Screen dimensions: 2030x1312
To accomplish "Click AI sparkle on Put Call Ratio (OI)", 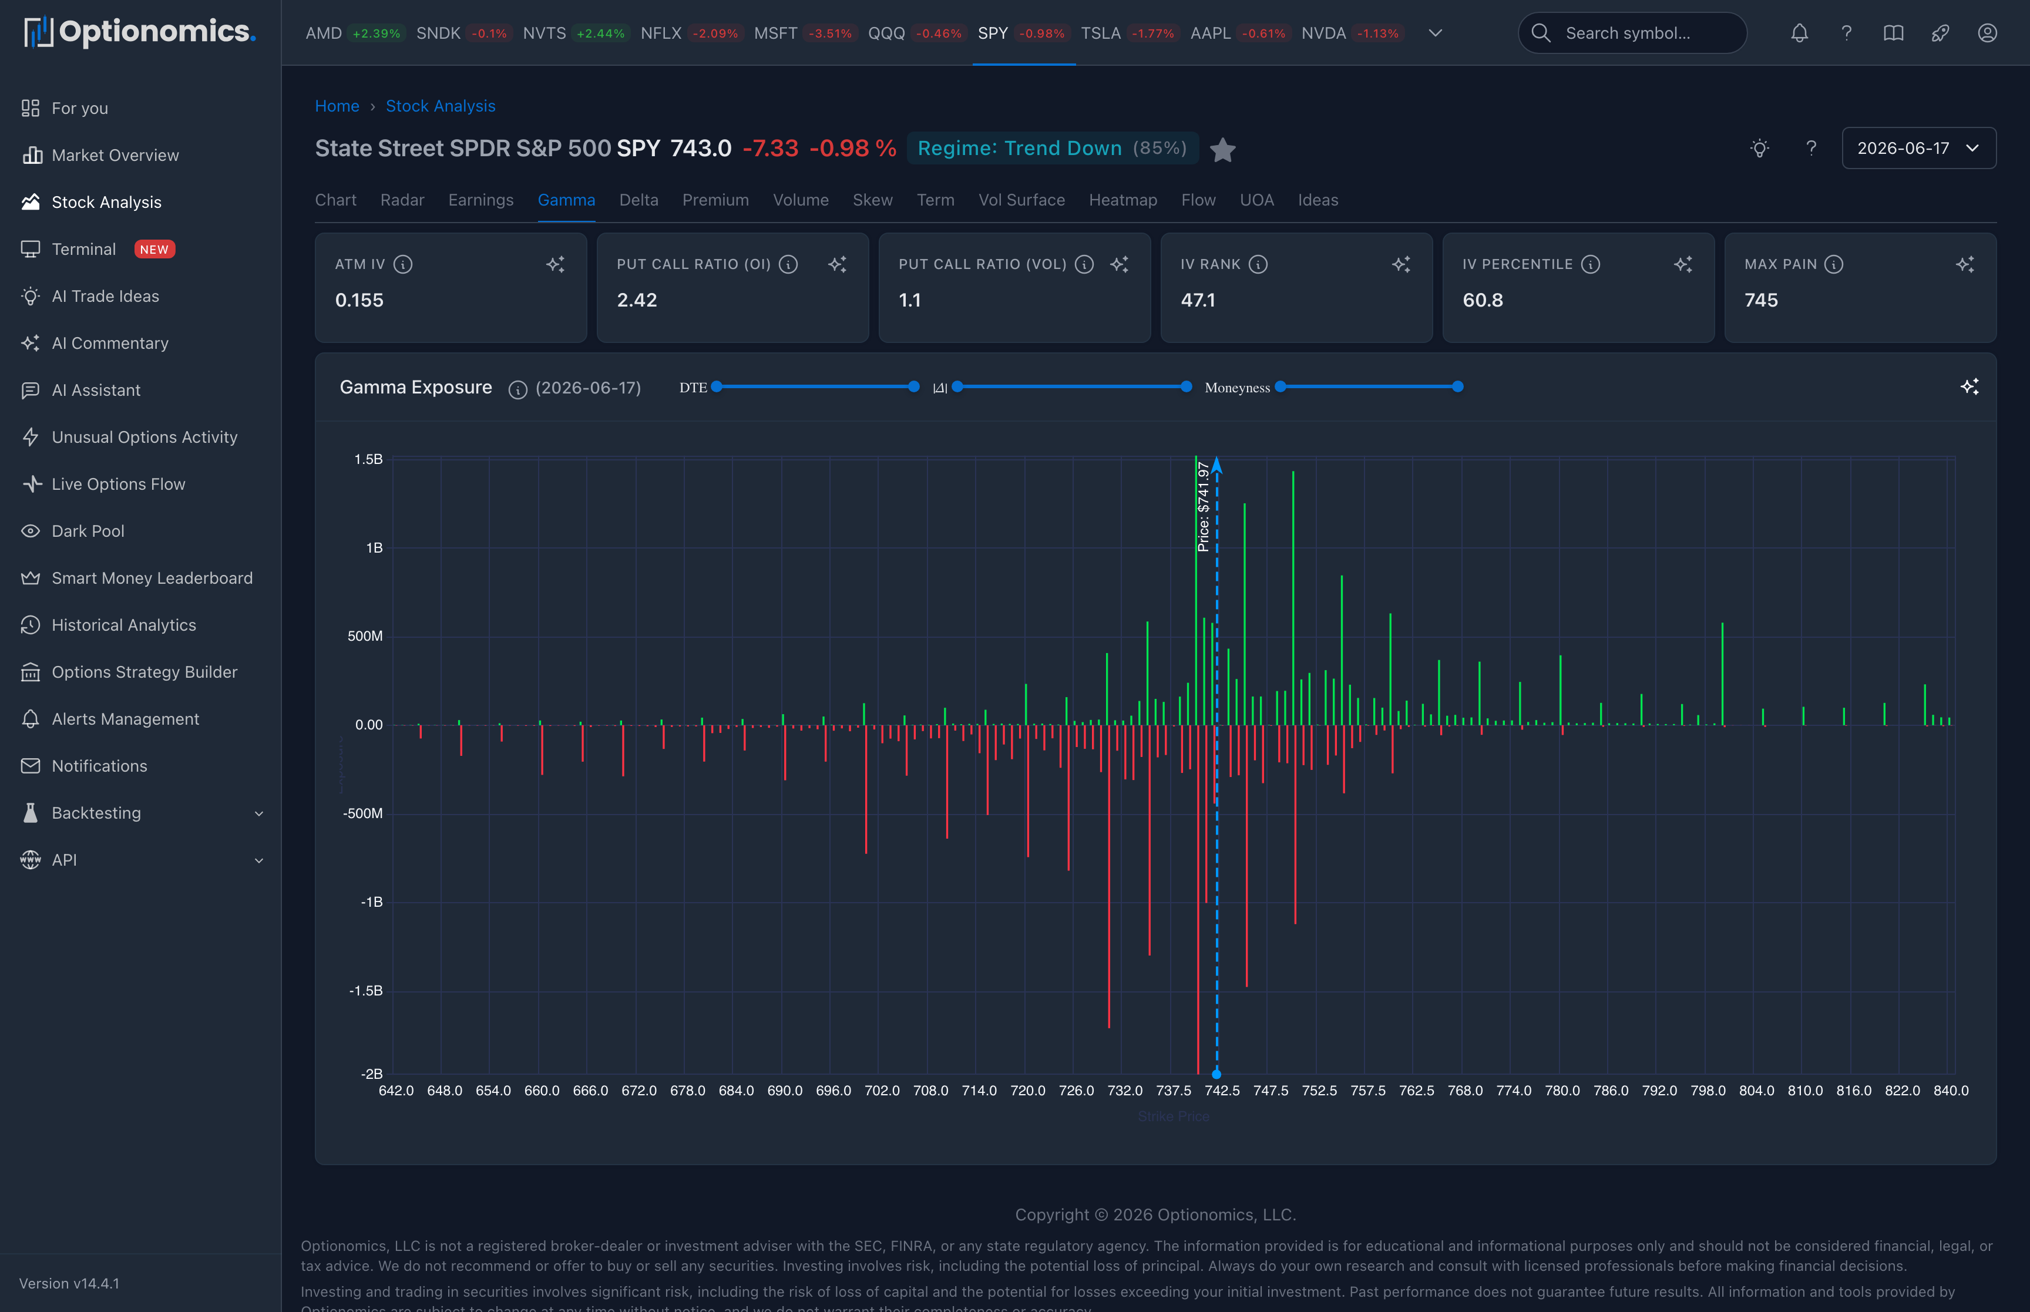I will 838,264.
